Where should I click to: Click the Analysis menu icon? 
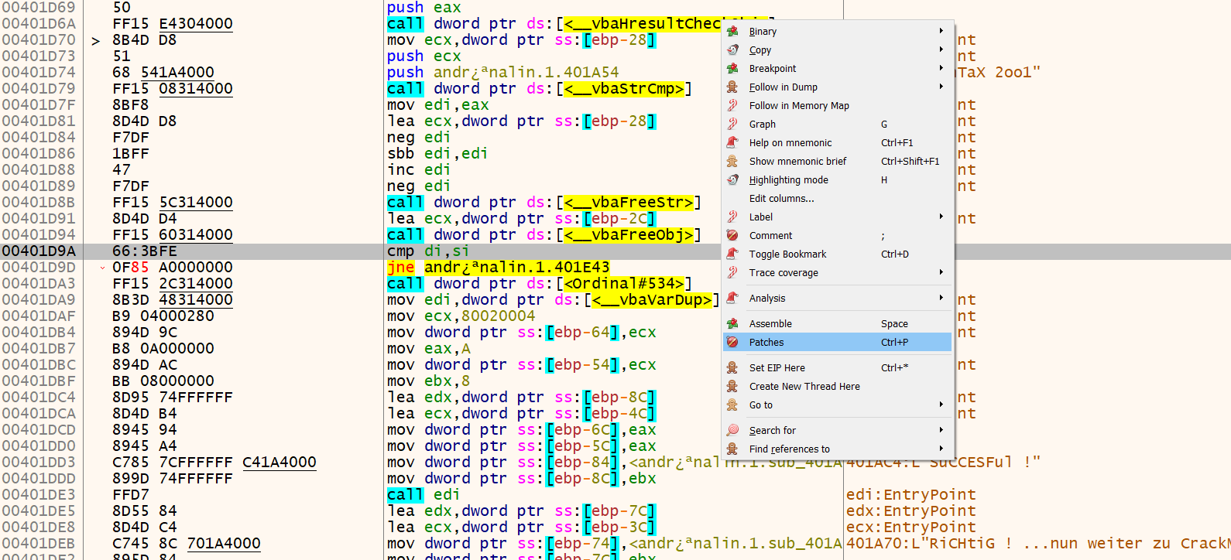[732, 299]
